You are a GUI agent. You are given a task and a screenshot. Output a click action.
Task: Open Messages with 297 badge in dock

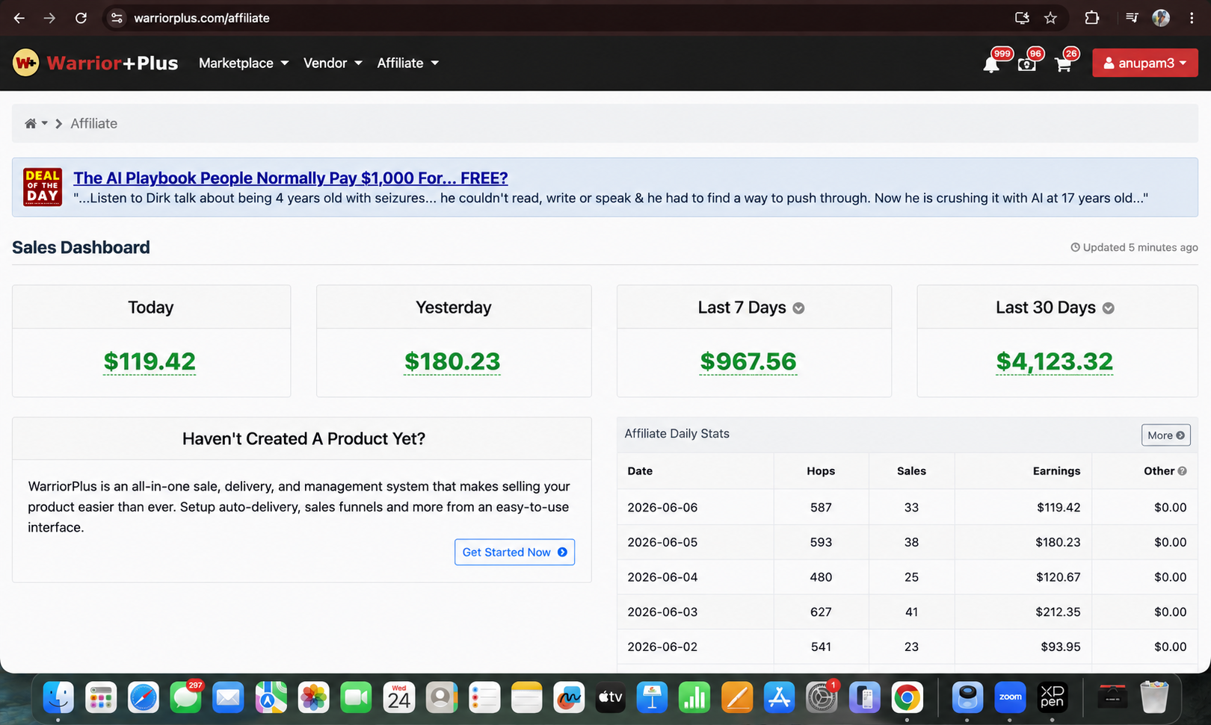pyautogui.click(x=186, y=698)
